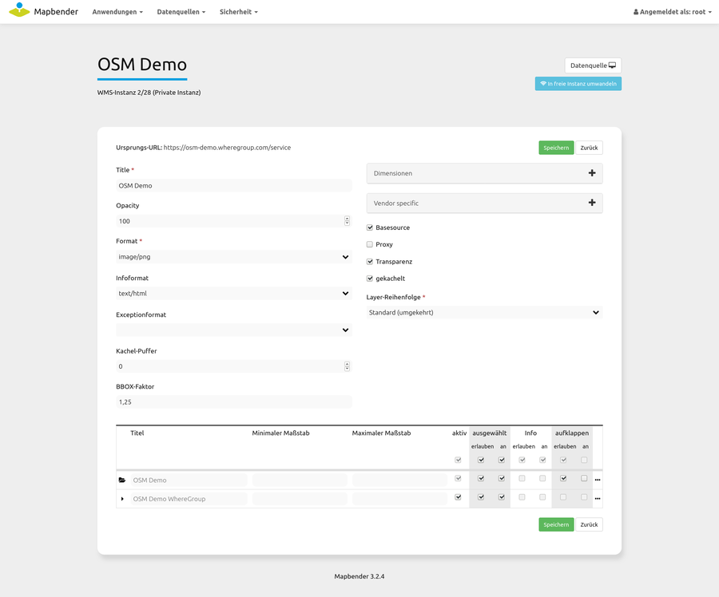Add a new entry under Dimensionen with plus icon
This screenshot has height=597, width=719.
(x=592, y=173)
